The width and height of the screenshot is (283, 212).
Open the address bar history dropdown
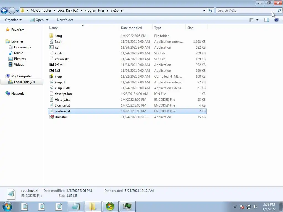pos(204,10)
